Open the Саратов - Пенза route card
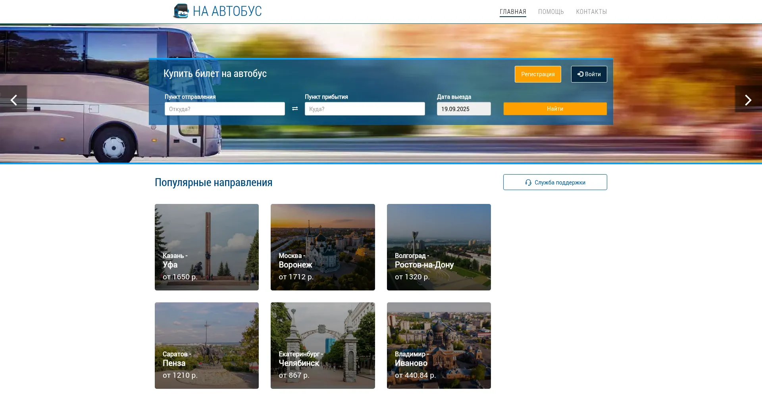The height and width of the screenshot is (394, 762). 207,346
